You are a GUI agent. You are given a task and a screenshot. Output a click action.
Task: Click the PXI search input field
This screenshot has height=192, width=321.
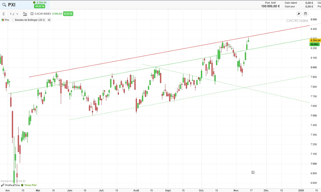pyautogui.click(x=12, y=5)
